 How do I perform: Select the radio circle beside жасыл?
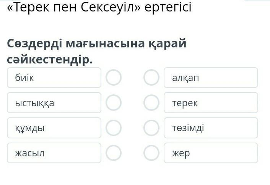coord(114,153)
